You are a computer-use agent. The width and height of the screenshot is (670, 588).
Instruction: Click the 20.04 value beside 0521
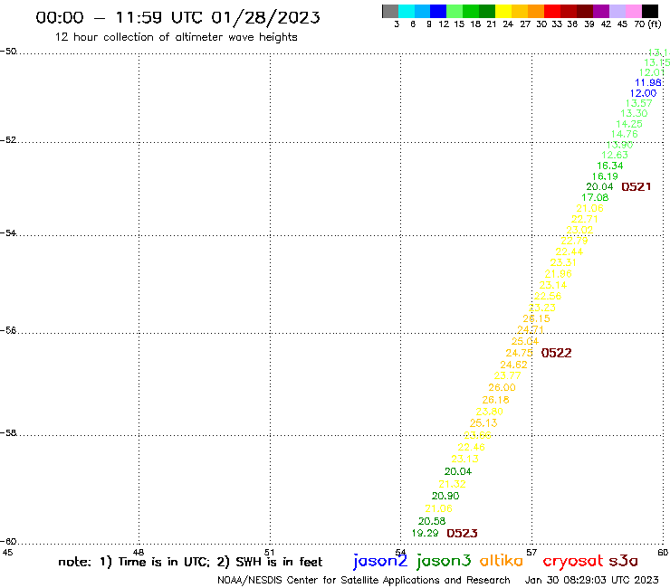point(599,186)
